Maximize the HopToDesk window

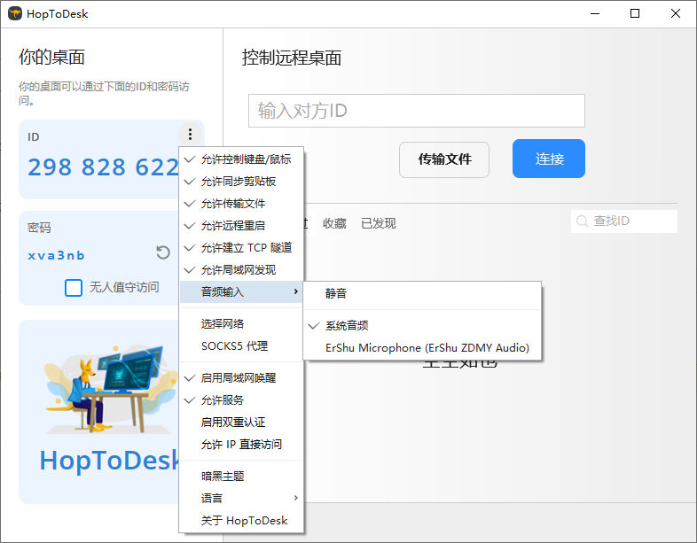coord(635,14)
